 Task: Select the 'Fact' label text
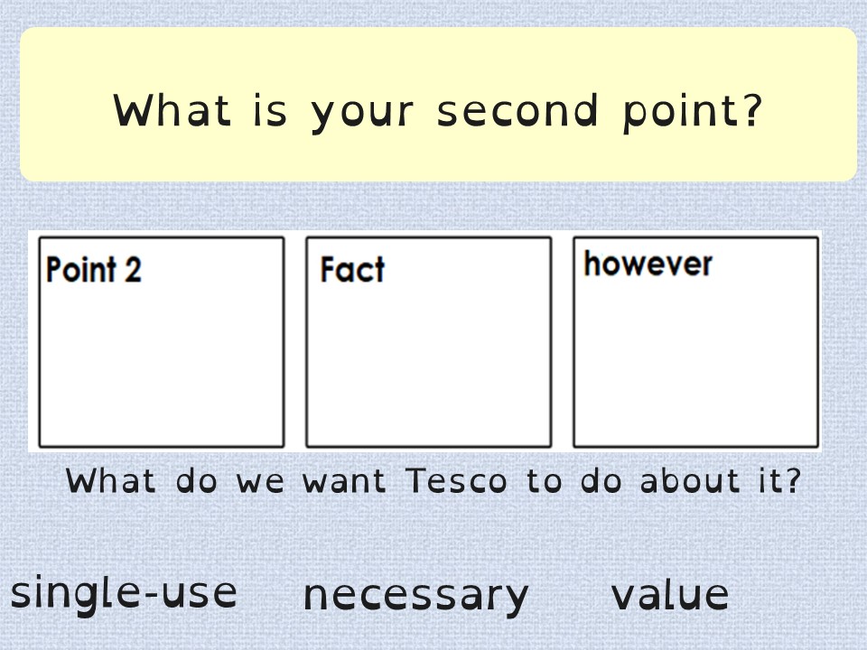tap(352, 270)
